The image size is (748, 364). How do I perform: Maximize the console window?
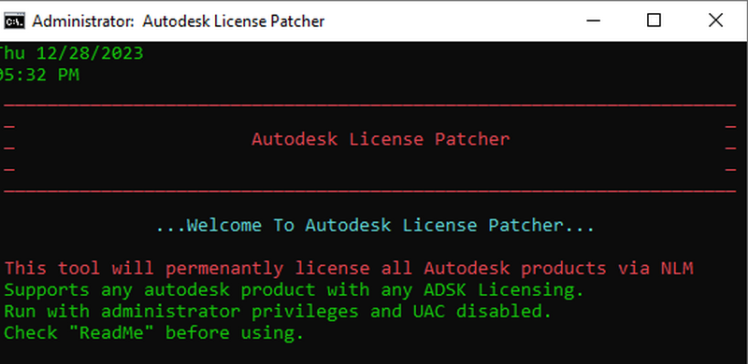tap(654, 21)
